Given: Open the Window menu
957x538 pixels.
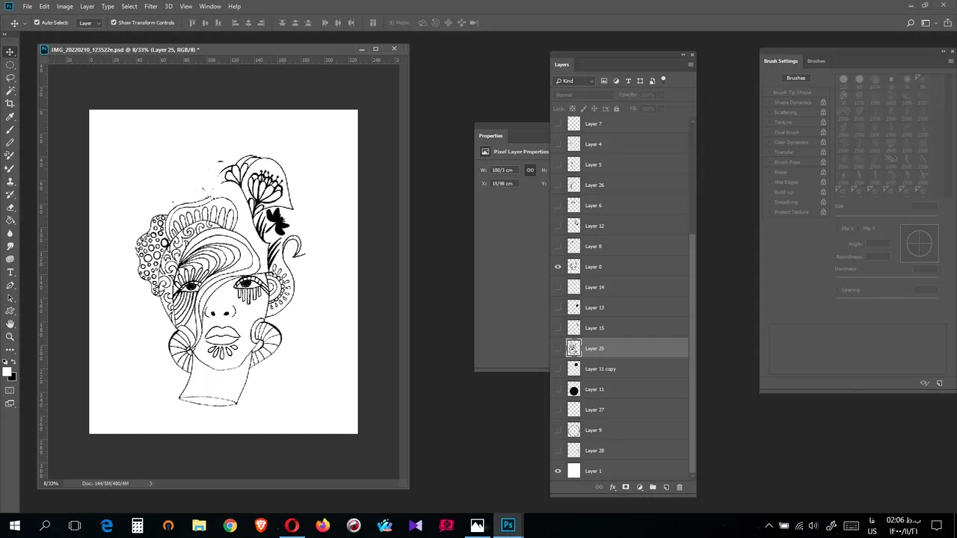Looking at the screenshot, I should (210, 6).
